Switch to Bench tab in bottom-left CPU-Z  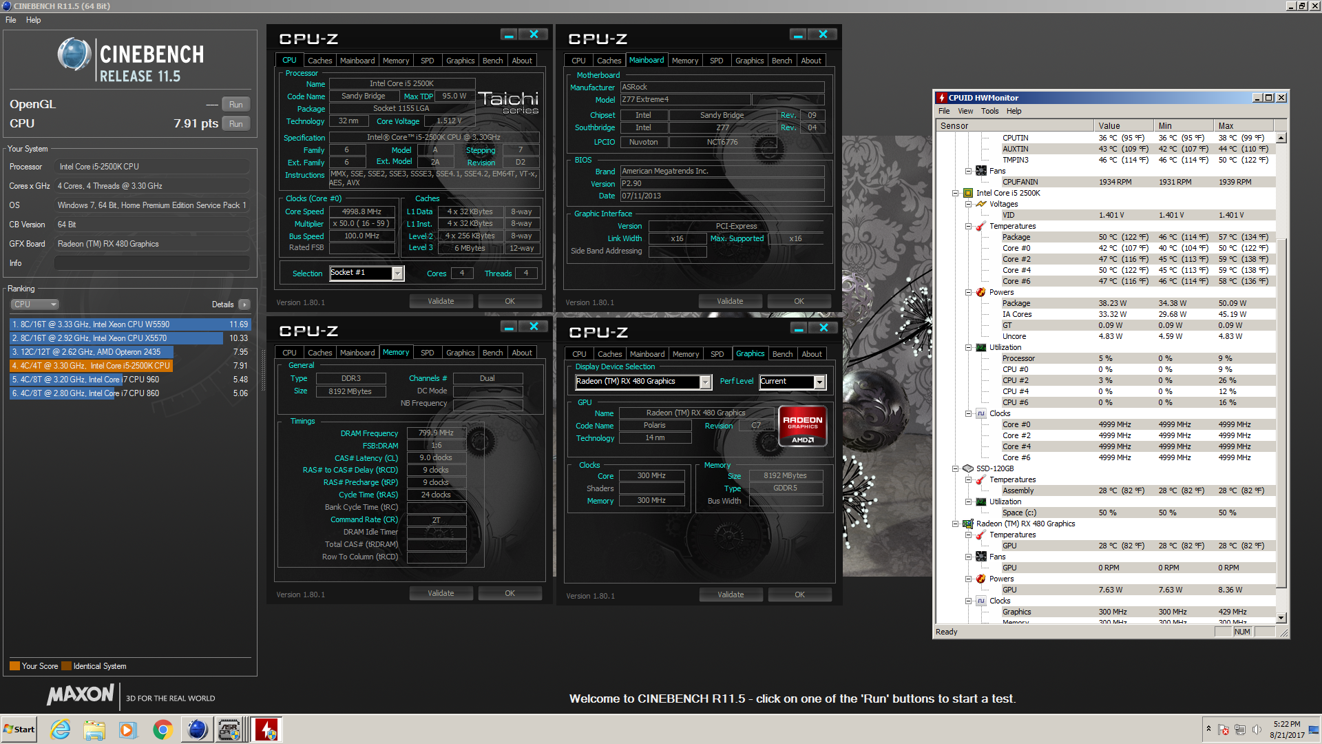click(492, 353)
